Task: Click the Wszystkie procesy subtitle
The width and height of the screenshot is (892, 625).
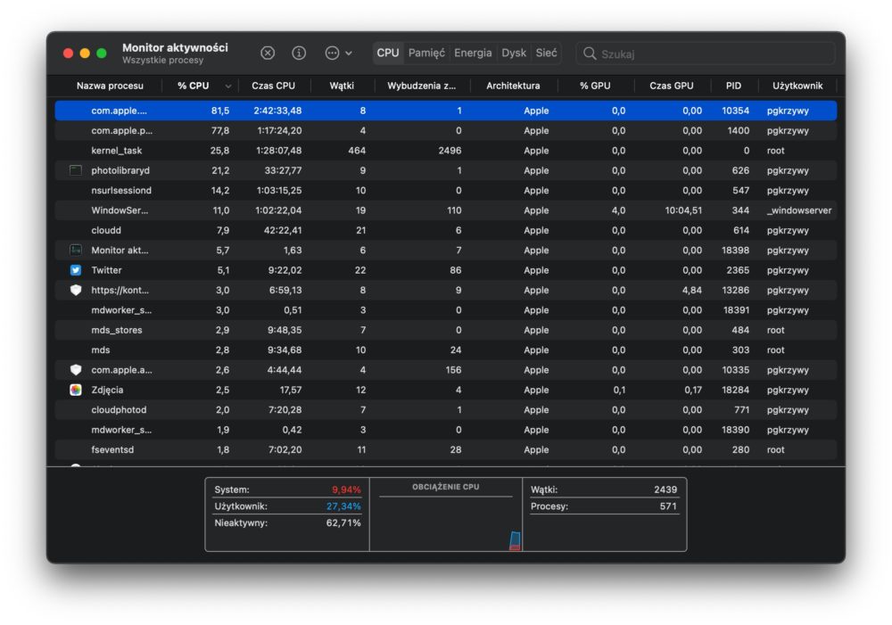Action: (162, 61)
